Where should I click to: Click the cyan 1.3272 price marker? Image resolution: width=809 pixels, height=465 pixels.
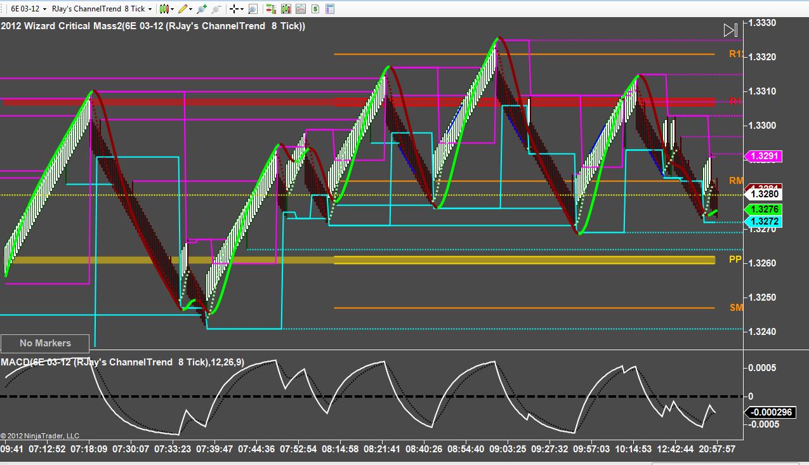pyautogui.click(x=764, y=221)
